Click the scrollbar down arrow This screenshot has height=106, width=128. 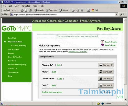pyautogui.click(x=125, y=100)
